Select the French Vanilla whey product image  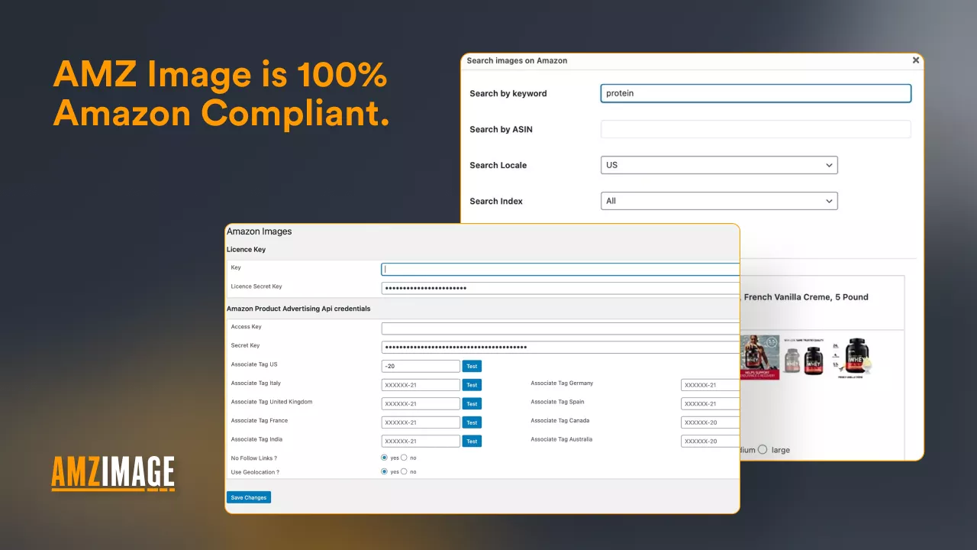tap(856, 357)
